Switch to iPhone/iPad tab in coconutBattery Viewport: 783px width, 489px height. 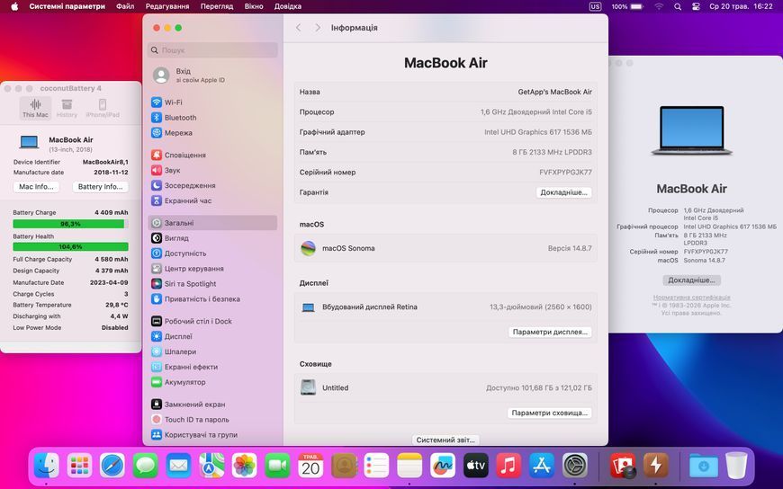tap(103, 108)
